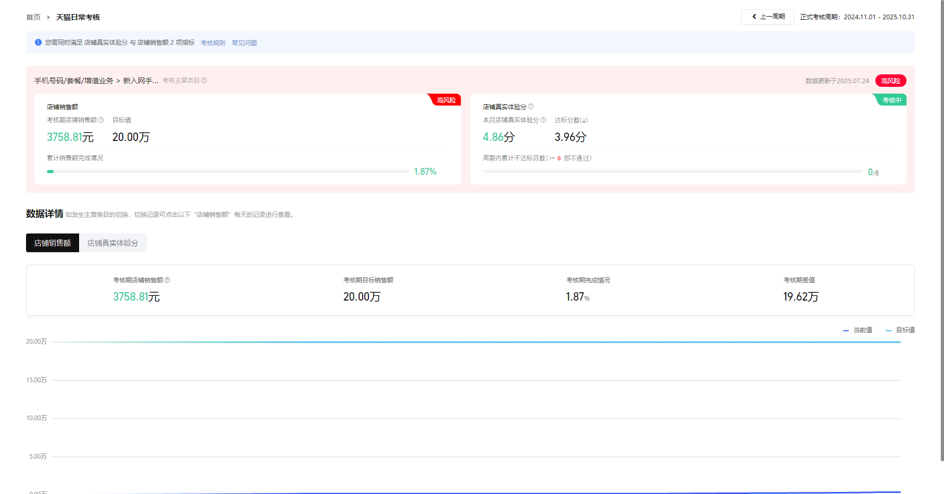Select the 店铺销售额 tab
944x494 pixels.
[x=53, y=243]
